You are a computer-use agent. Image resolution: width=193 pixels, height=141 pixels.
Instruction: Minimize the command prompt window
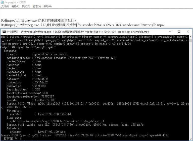(170, 32)
